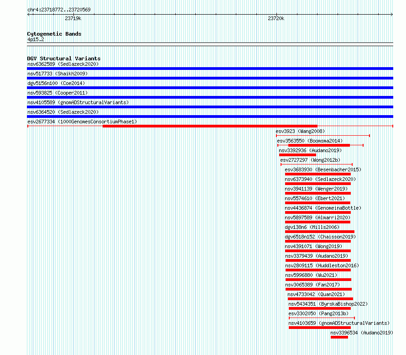Click nsv4733042 (Quan2021) label

(316, 294)
